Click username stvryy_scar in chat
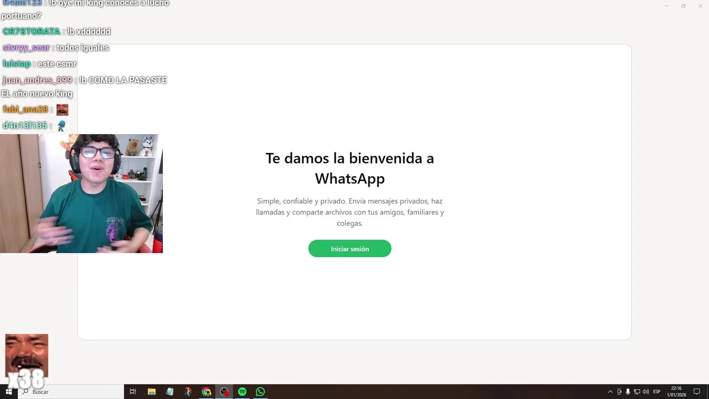Viewport: 709px width, 399px height. coord(27,48)
